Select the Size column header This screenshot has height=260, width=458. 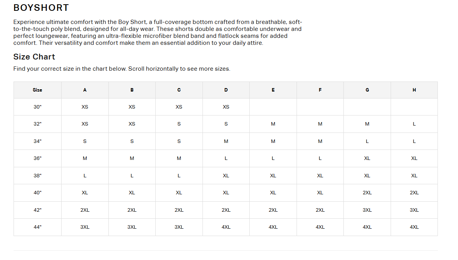point(38,90)
